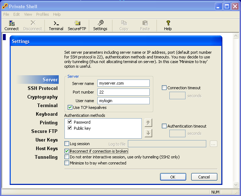This screenshot has width=241, height=196.
Task: Browse for log file with ellipsis button
Action: tap(213, 144)
